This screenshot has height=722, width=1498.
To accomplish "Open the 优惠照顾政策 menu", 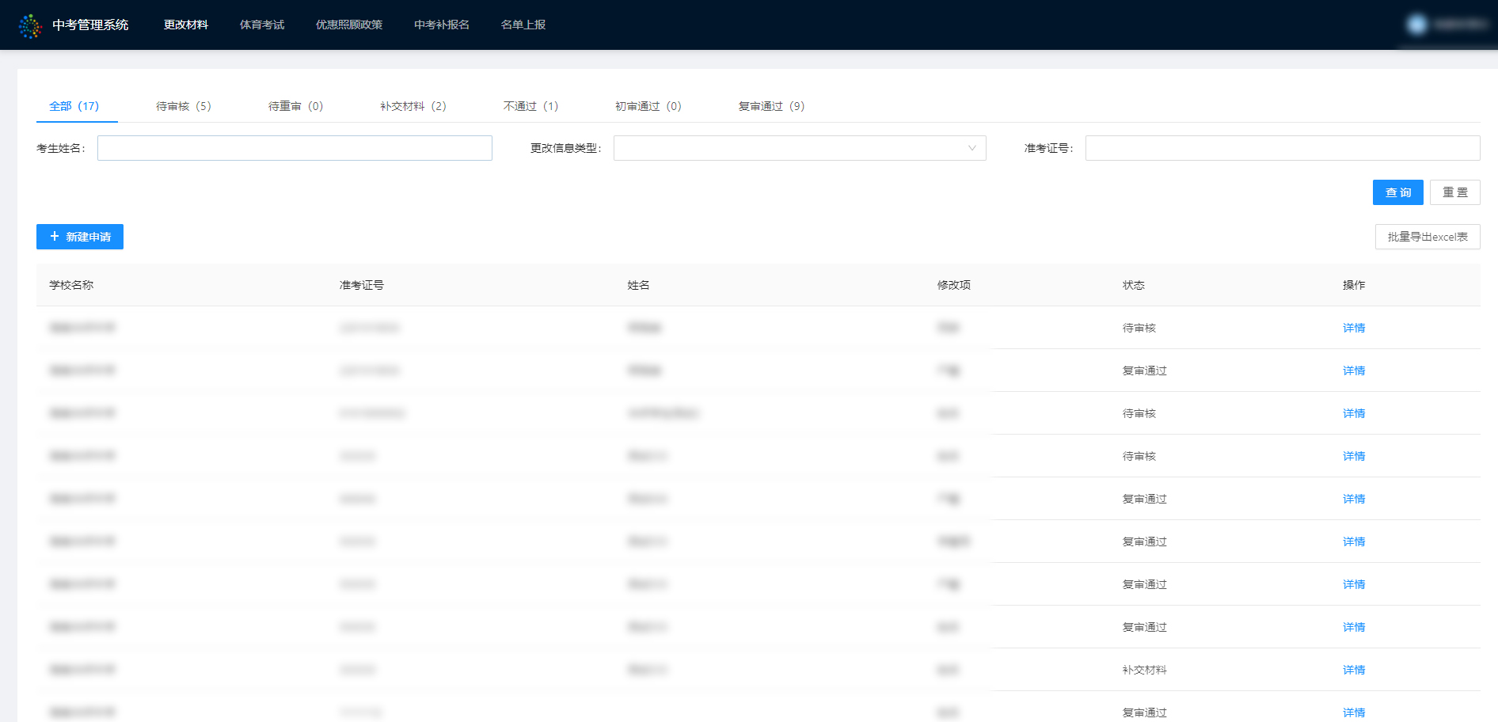I will [x=348, y=25].
